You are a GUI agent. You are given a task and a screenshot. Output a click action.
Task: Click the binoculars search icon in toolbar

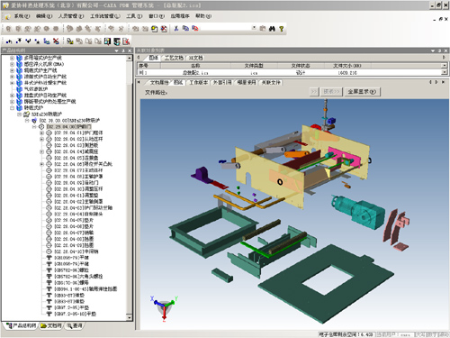click(272, 29)
